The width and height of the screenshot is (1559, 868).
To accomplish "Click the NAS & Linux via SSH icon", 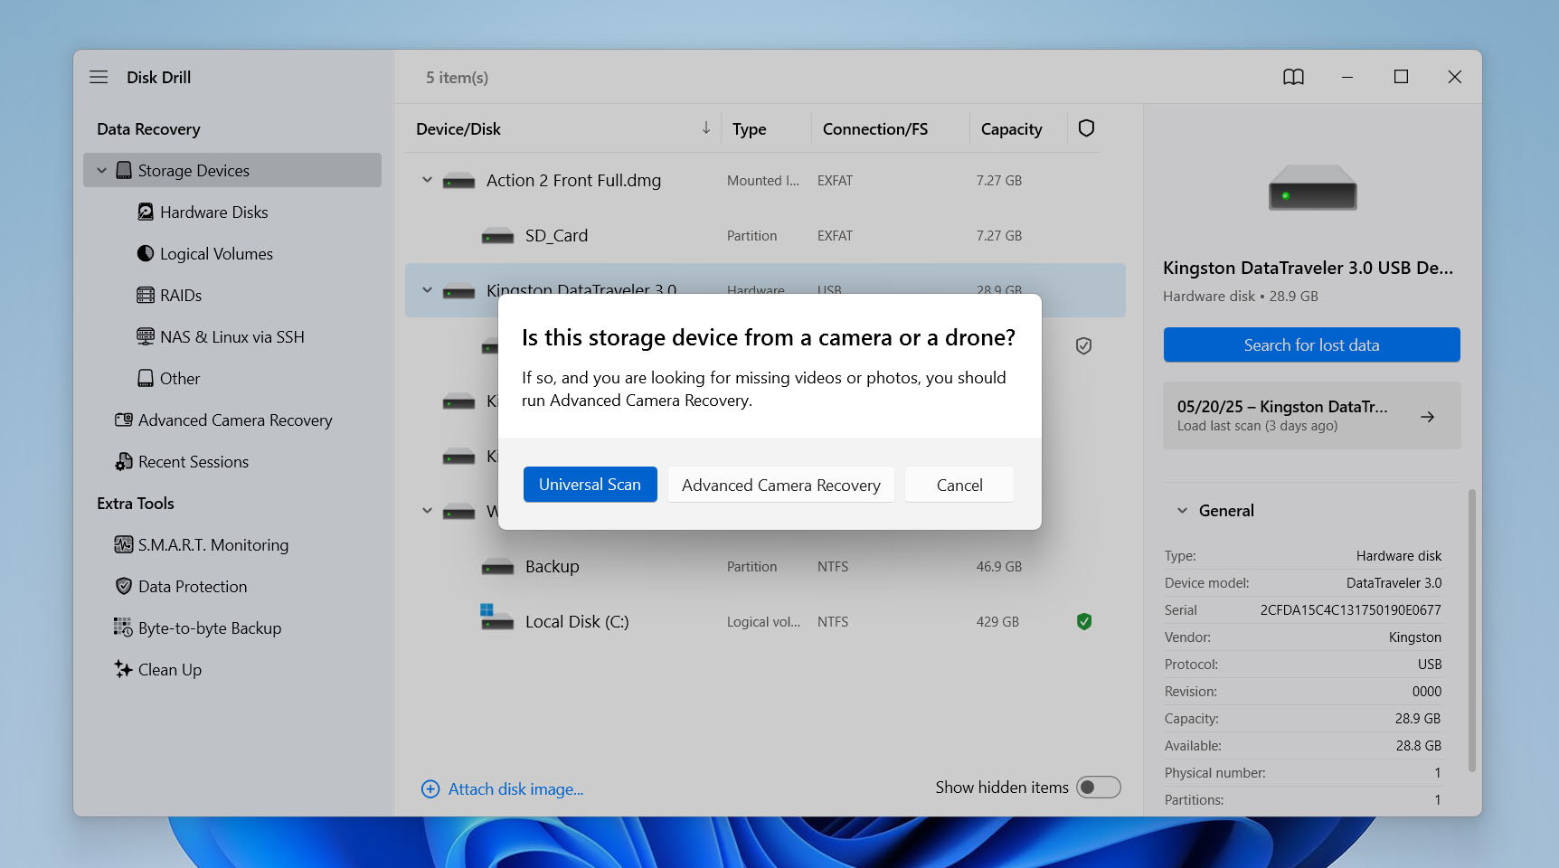I will pyautogui.click(x=146, y=336).
